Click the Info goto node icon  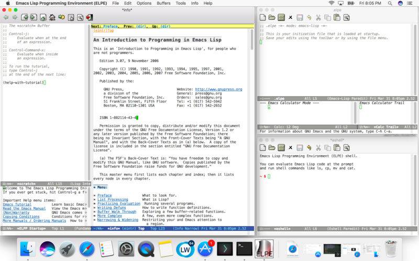(x=61, y=17)
